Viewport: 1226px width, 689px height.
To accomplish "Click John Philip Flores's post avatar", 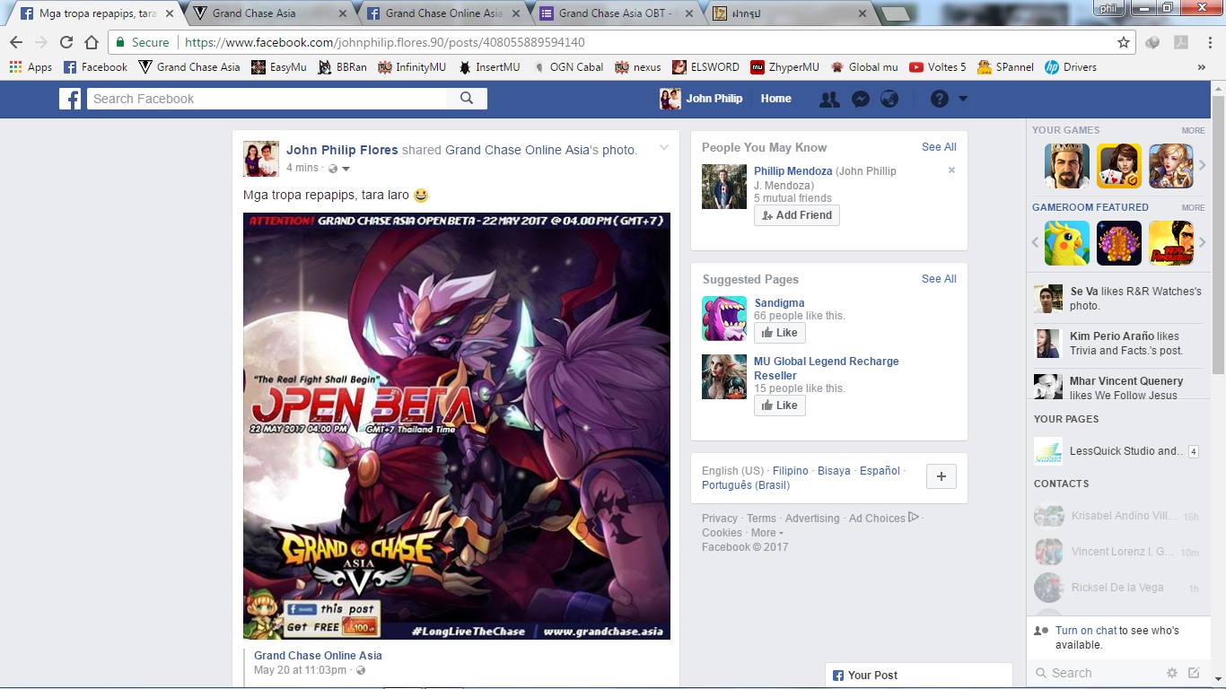I will point(261,159).
